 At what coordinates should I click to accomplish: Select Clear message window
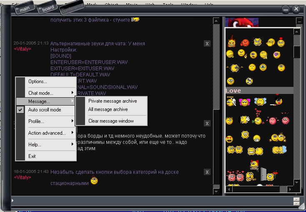click(111, 121)
